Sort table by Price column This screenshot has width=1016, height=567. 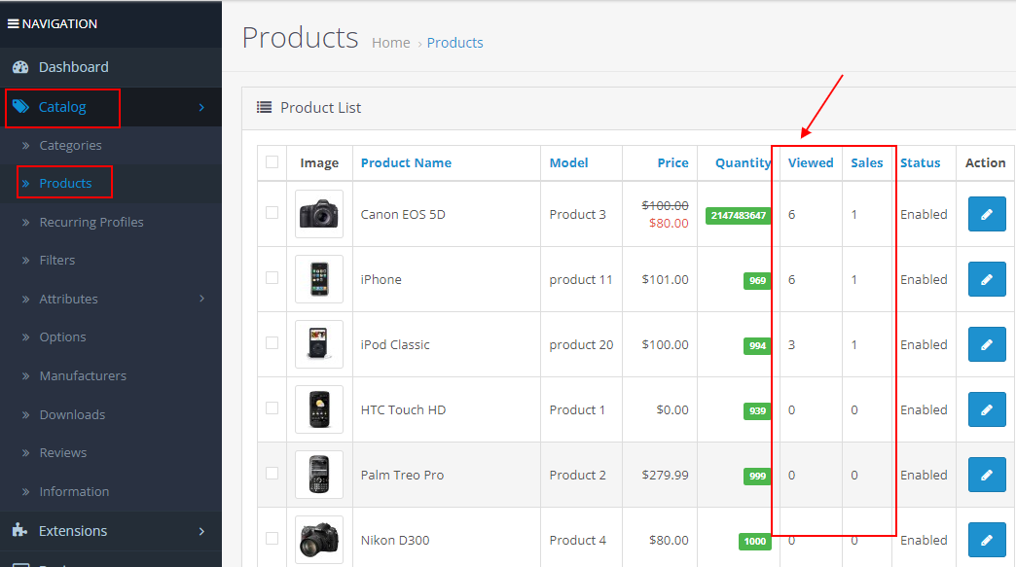click(672, 163)
